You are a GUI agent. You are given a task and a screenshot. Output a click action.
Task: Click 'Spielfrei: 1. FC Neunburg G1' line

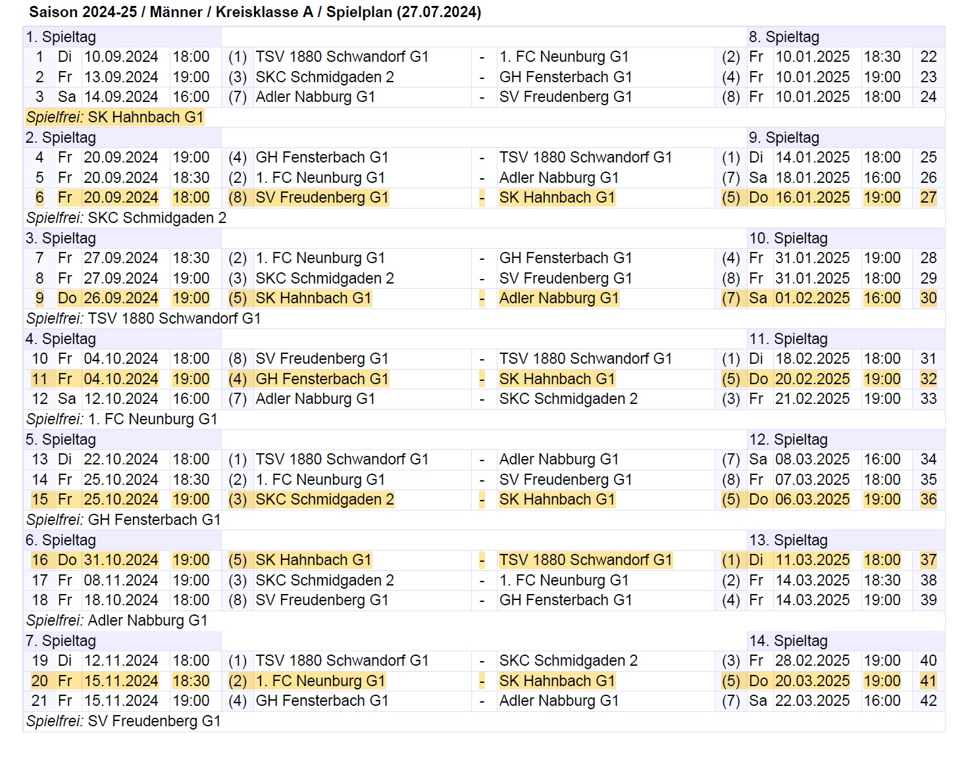pos(122,419)
